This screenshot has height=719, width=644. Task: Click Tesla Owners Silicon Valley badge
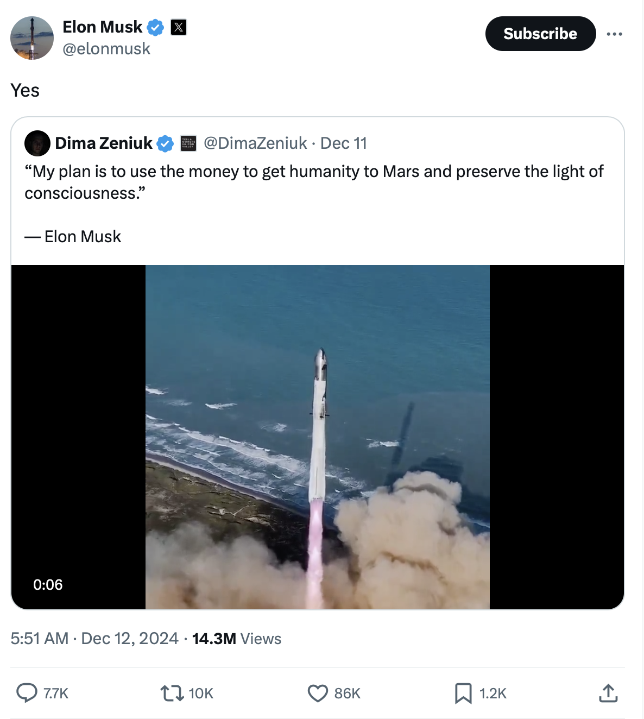(188, 143)
